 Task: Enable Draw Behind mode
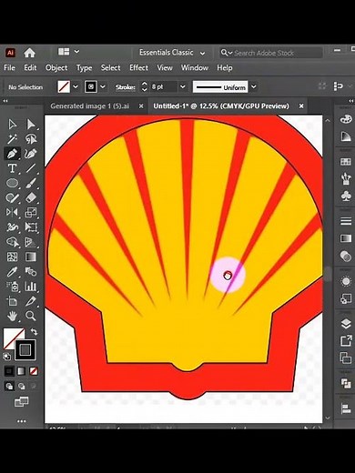(21, 387)
